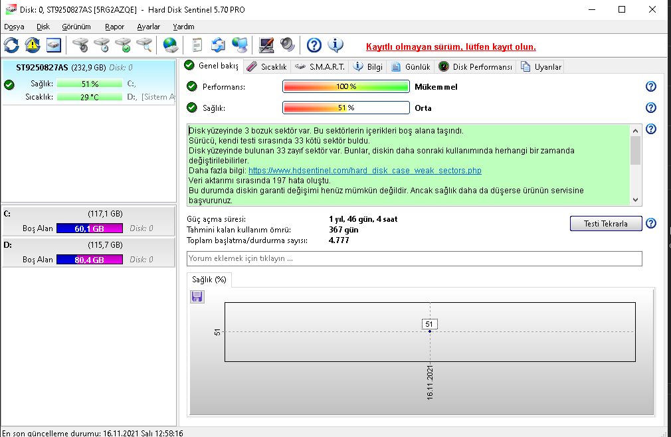The height and width of the screenshot is (437, 671).
Task: Click the Testi Tekrarla button
Action: pos(605,224)
